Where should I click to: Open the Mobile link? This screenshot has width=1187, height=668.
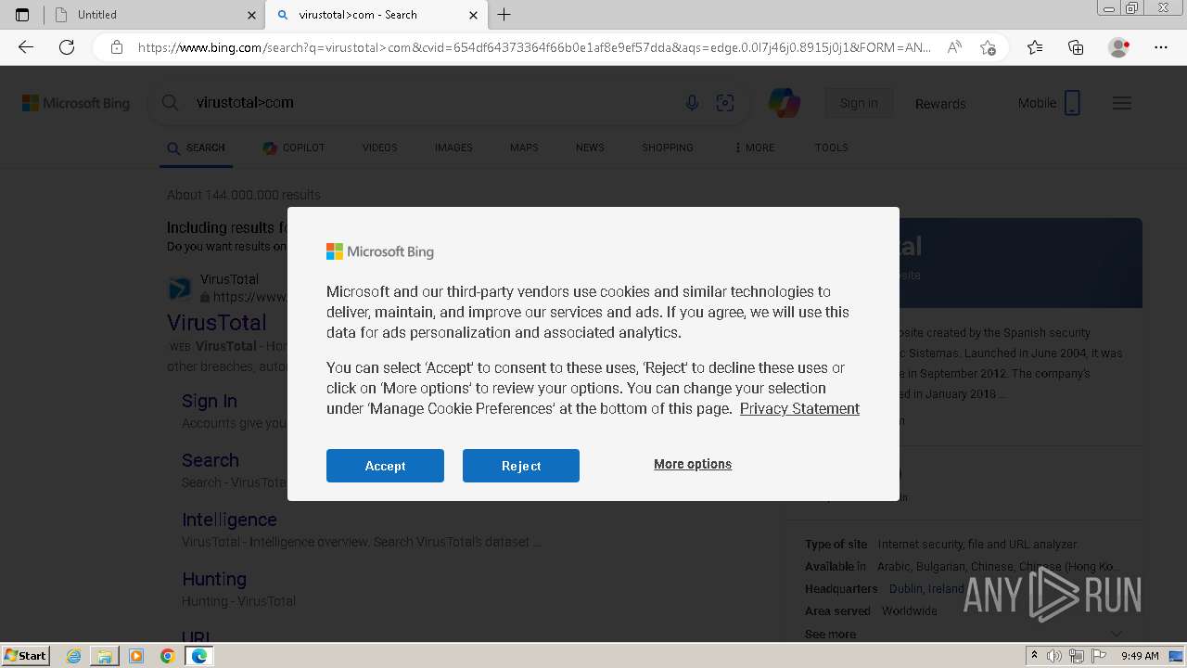tap(1049, 103)
